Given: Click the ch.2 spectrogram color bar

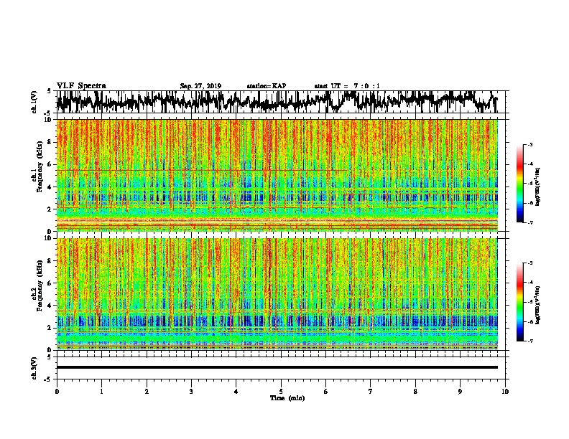Looking at the screenshot, I should pyautogui.click(x=520, y=302).
